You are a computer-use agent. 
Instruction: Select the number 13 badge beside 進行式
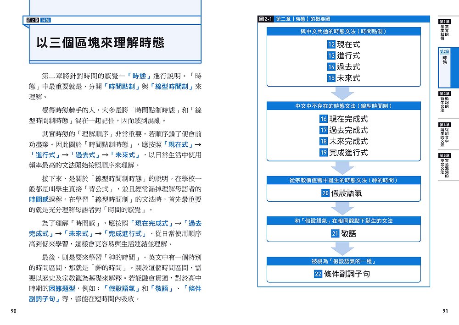point(331,55)
